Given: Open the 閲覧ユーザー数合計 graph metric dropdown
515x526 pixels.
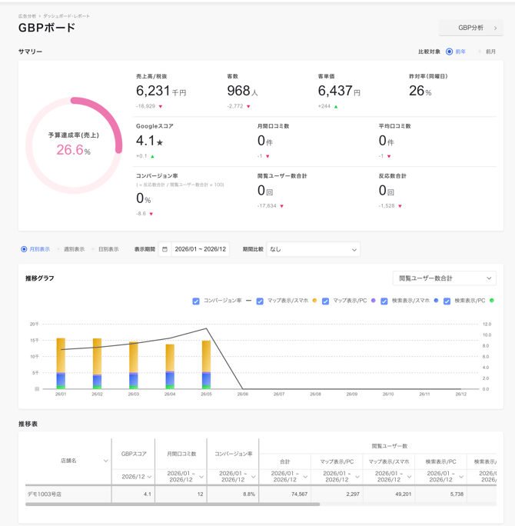Looking at the screenshot, I should tap(444, 278).
